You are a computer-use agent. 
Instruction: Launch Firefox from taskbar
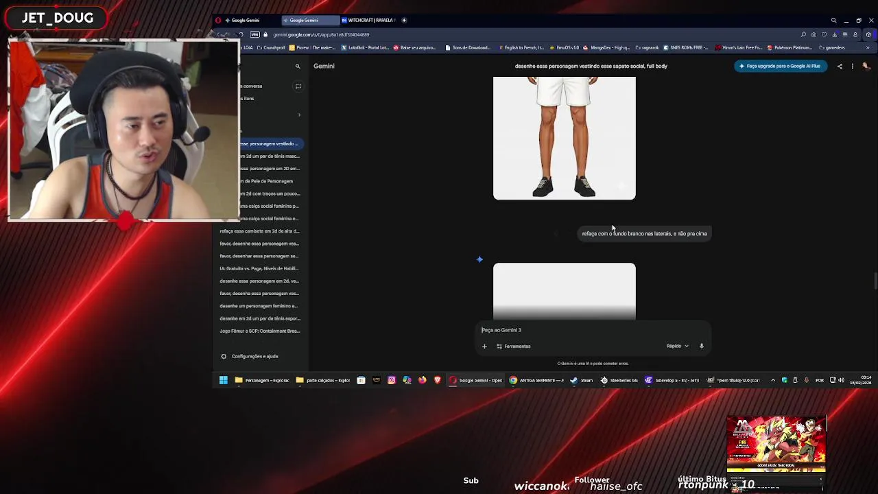(422, 380)
